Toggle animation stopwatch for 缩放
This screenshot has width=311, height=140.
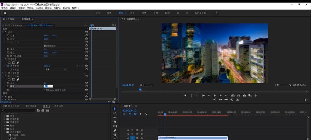pos(8,39)
